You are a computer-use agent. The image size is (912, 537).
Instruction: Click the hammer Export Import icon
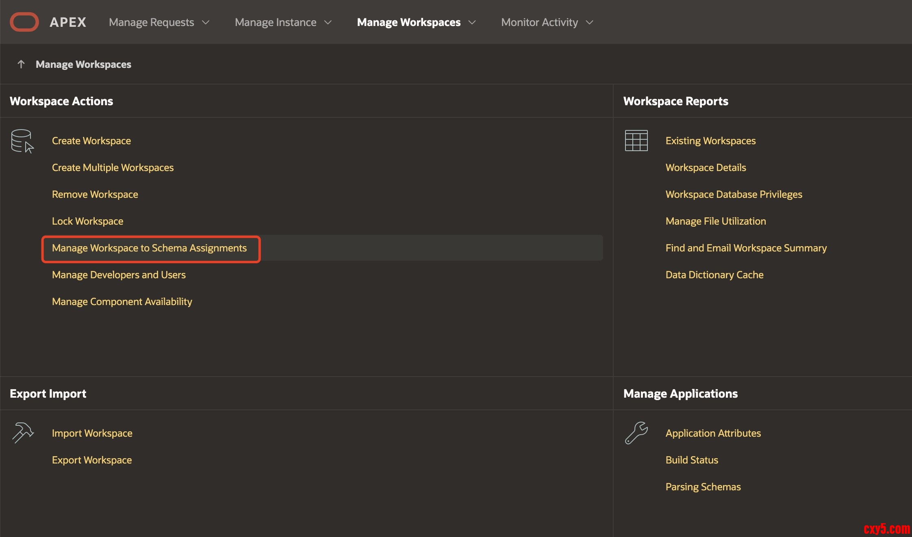22,433
